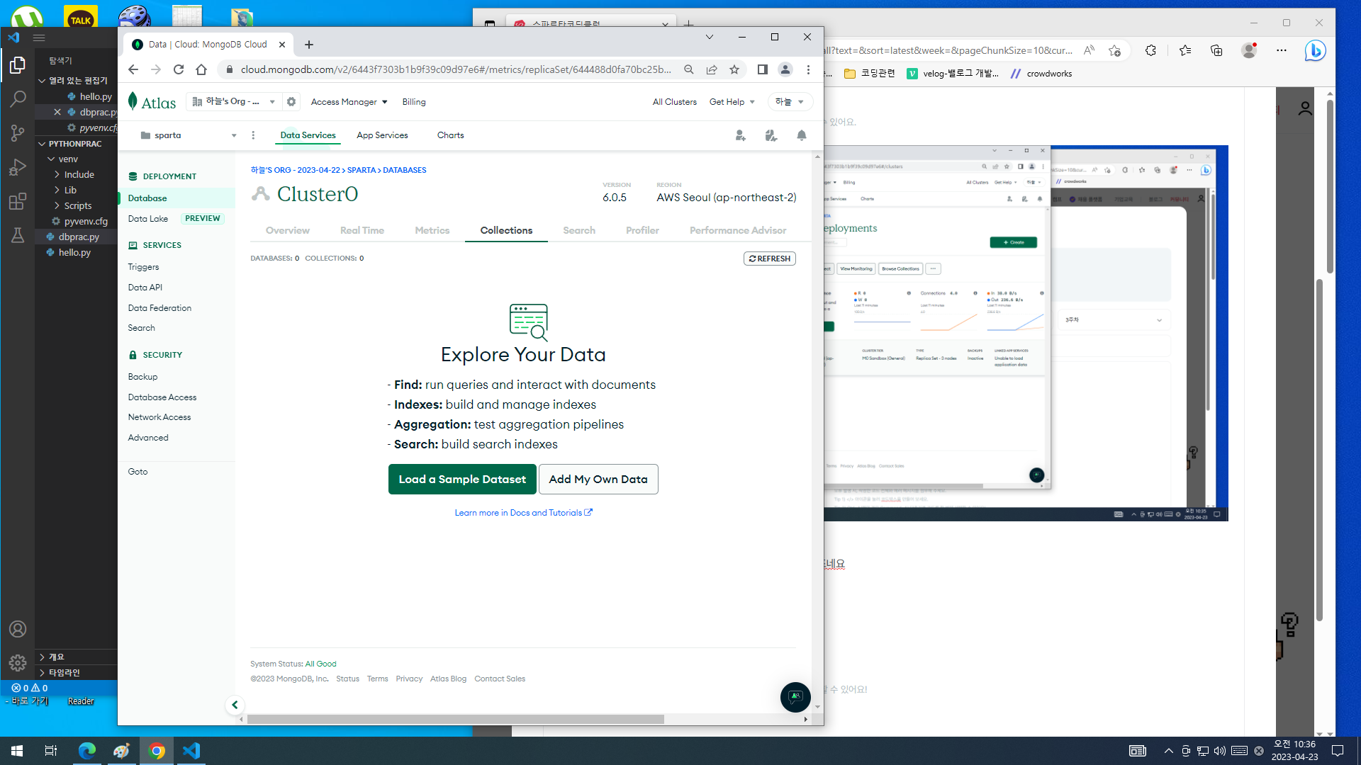Refresh the collections list

click(770, 259)
